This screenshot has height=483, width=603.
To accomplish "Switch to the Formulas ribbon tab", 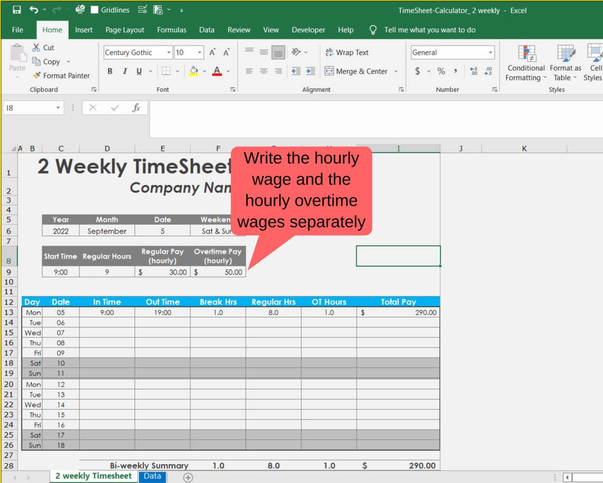I will 171,30.
